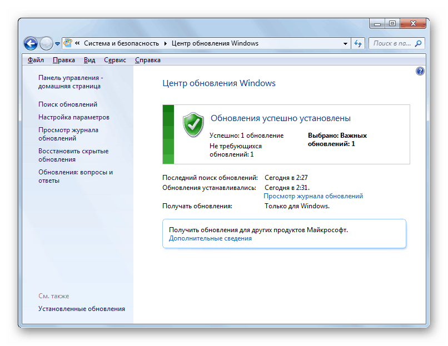Viewport: 448px width, 346px height.
Task: Minimize the Windows Update window
Action: (x=377, y=23)
